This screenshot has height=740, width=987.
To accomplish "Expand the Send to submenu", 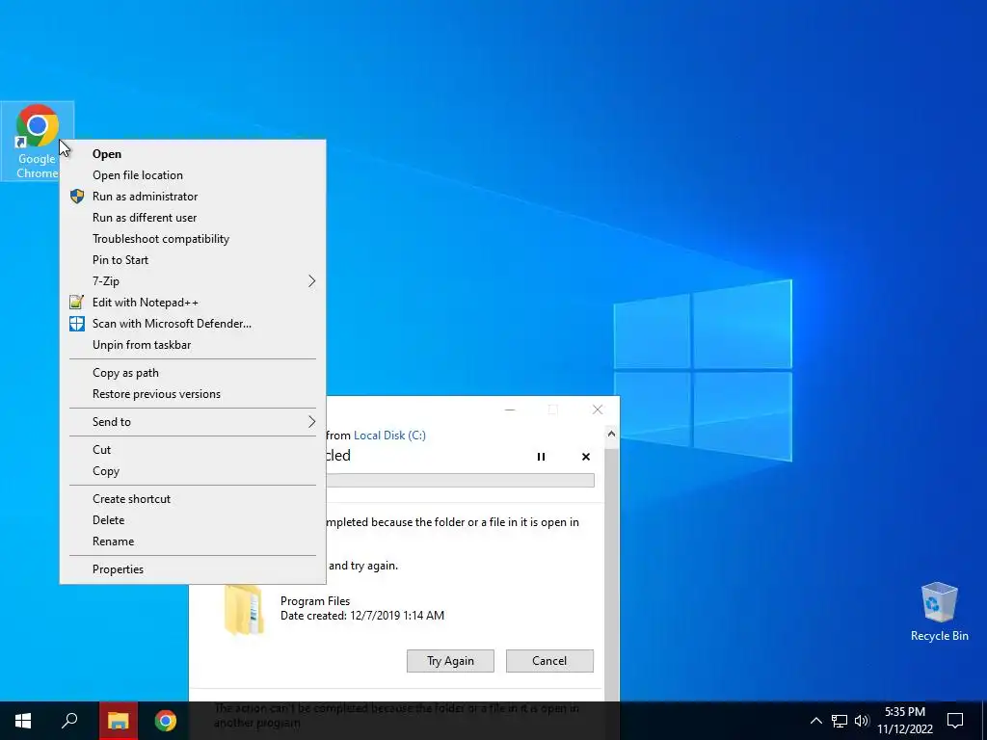I will tap(193, 422).
